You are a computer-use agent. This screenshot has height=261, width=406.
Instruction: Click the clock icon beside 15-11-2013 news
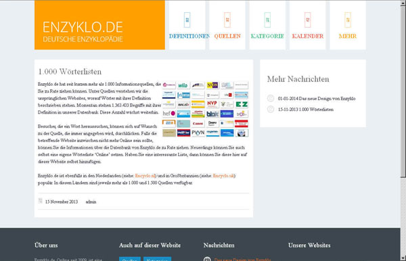coord(270,109)
